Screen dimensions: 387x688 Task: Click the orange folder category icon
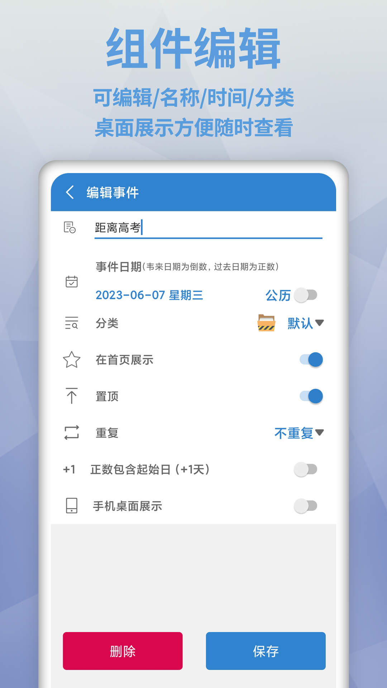coord(266,323)
